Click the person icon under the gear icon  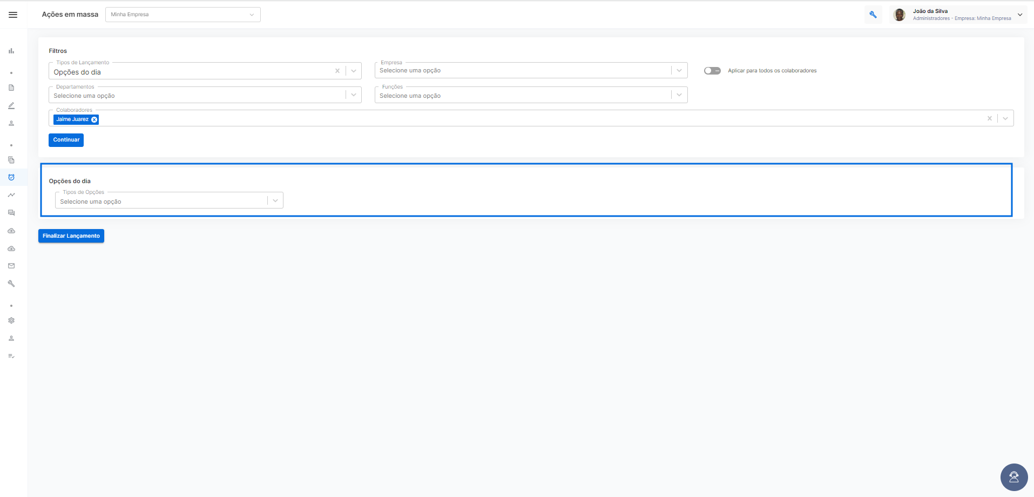click(x=11, y=338)
